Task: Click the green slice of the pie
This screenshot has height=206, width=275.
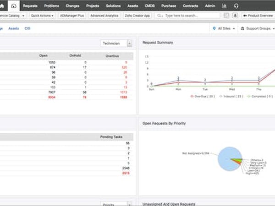Action: [x=237, y=159]
